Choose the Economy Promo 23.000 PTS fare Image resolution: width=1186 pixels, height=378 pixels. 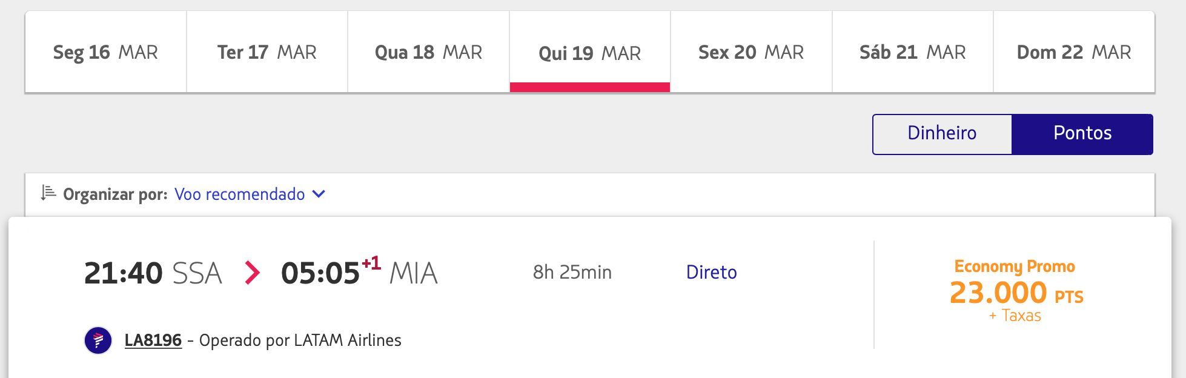(x=1016, y=290)
